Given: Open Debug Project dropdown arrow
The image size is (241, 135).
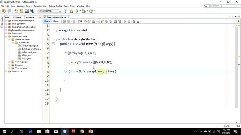Looking at the screenshot, I should tap(87, 11).
